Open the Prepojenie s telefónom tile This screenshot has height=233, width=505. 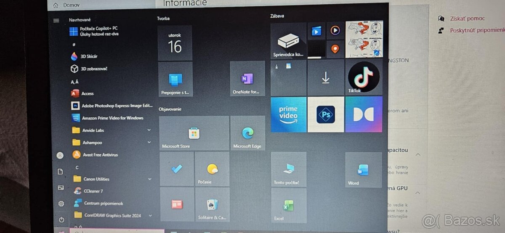click(x=175, y=79)
